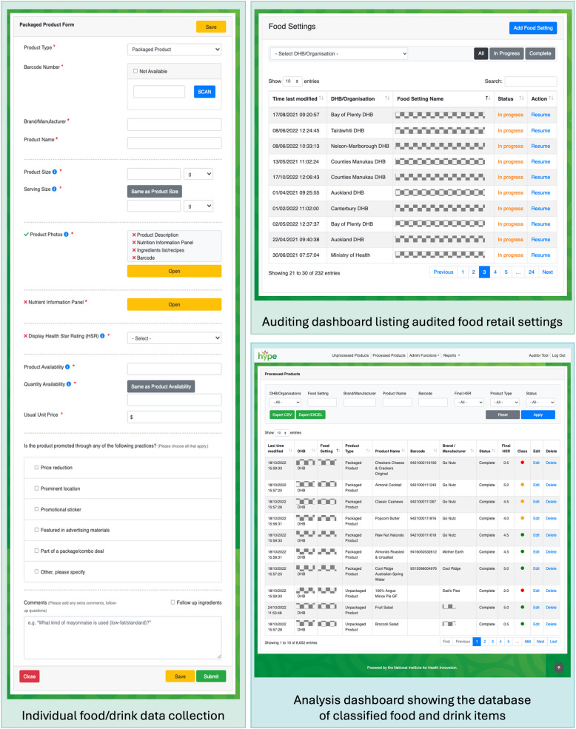Viewport: 576px width, 729px height.
Task: Open the Serving Size unit dropdown
Action: click(198, 206)
